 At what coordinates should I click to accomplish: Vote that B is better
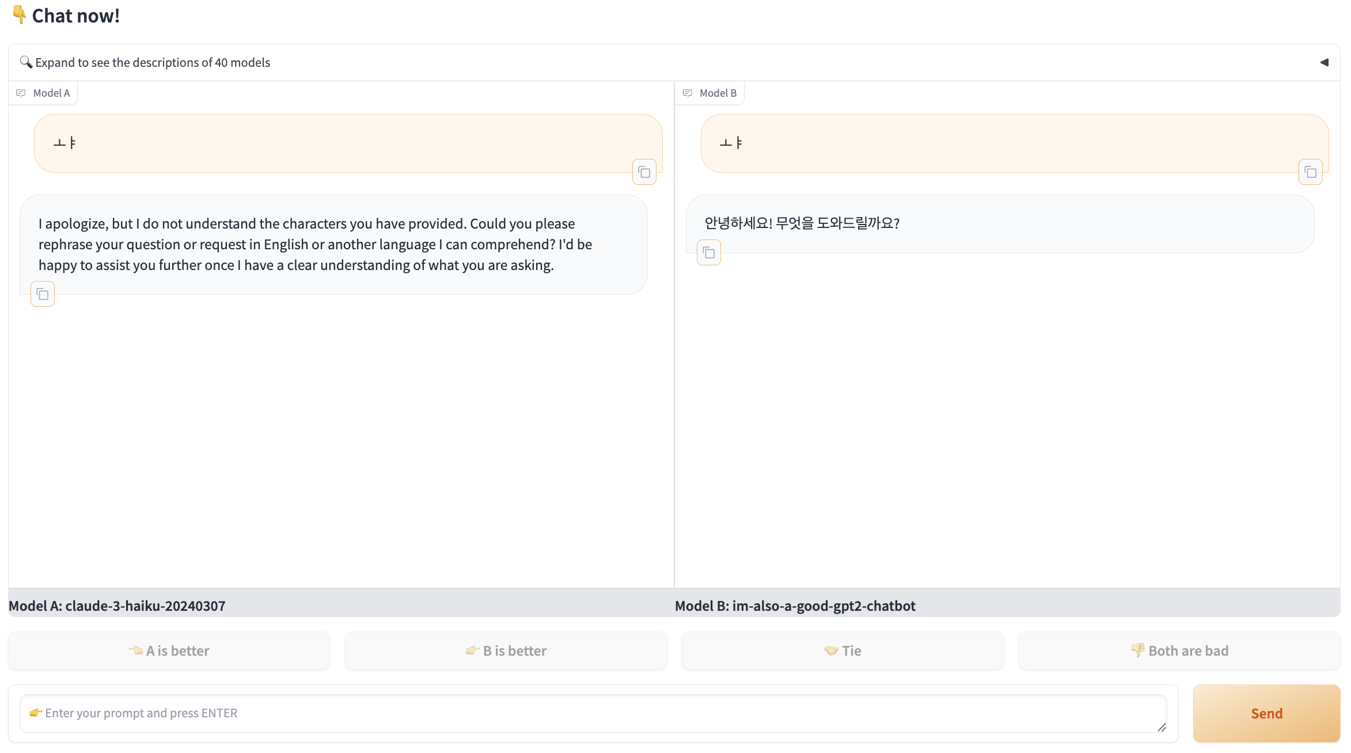(505, 651)
